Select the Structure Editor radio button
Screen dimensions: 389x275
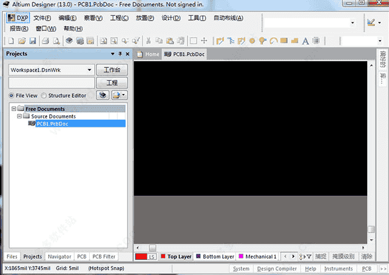pos(44,95)
